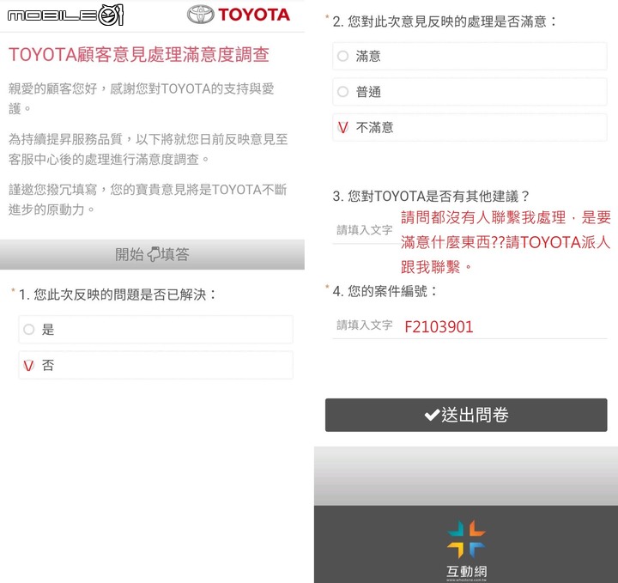618x583 pixels.
Task: Click the red comment 請問都沒有人聯繫我處理
Action: click(506, 242)
